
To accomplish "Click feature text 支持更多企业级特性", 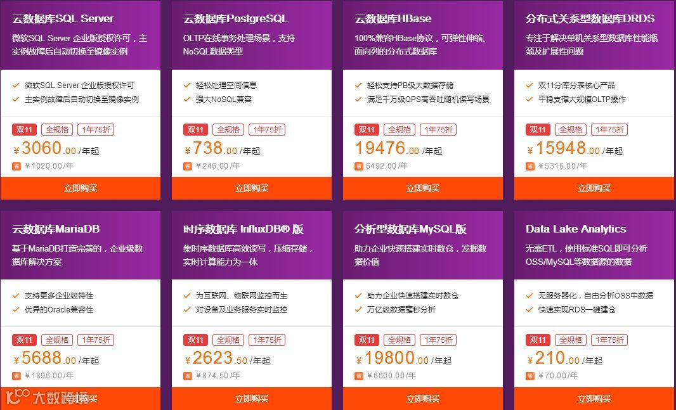I will point(58,295).
